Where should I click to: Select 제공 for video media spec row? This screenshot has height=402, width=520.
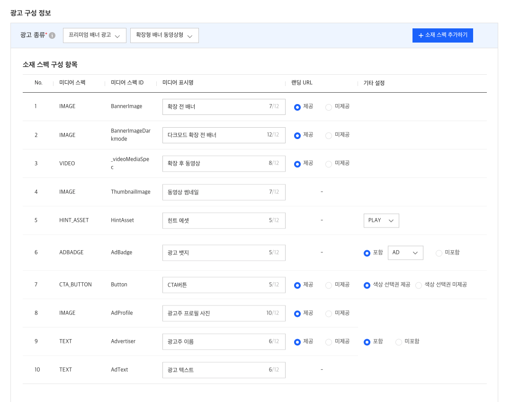pyautogui.click(x=297, y=164)
